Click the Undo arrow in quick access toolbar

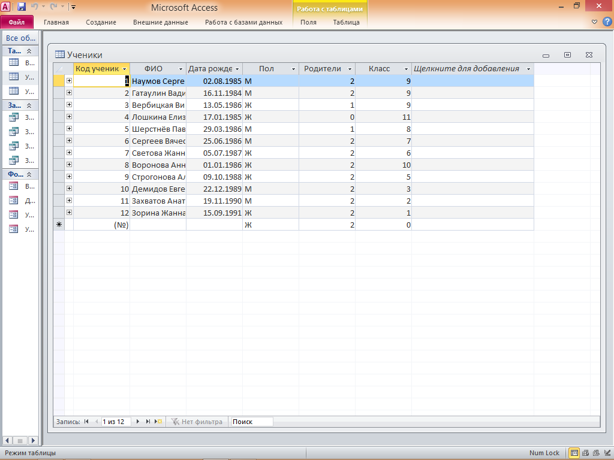[x=34, y=7]
